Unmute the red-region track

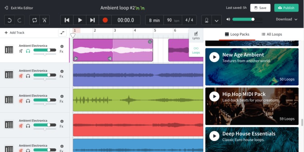[x=21, y=126]
